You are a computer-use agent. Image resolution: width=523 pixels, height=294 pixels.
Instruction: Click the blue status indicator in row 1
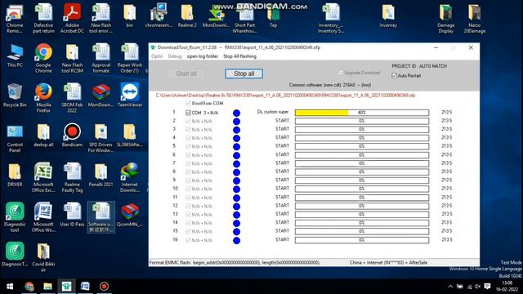pos(236,113)
